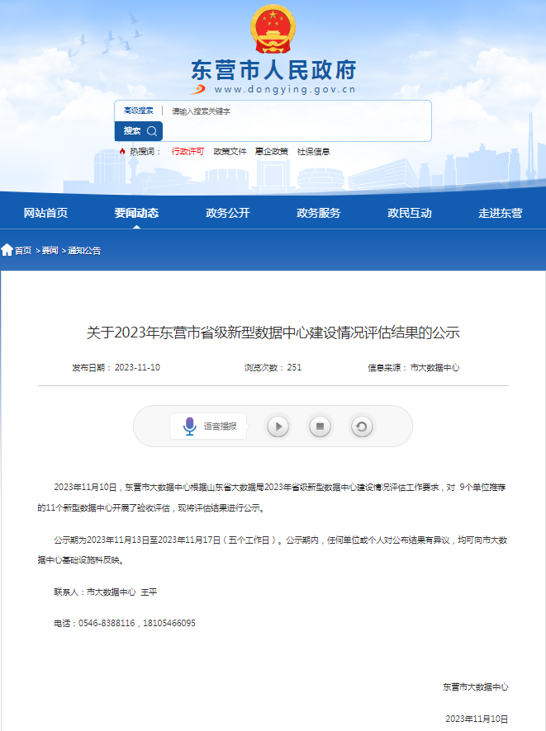Click the phone number 0546-8388116
Screen dimensions: 546x731
(107, 623)
